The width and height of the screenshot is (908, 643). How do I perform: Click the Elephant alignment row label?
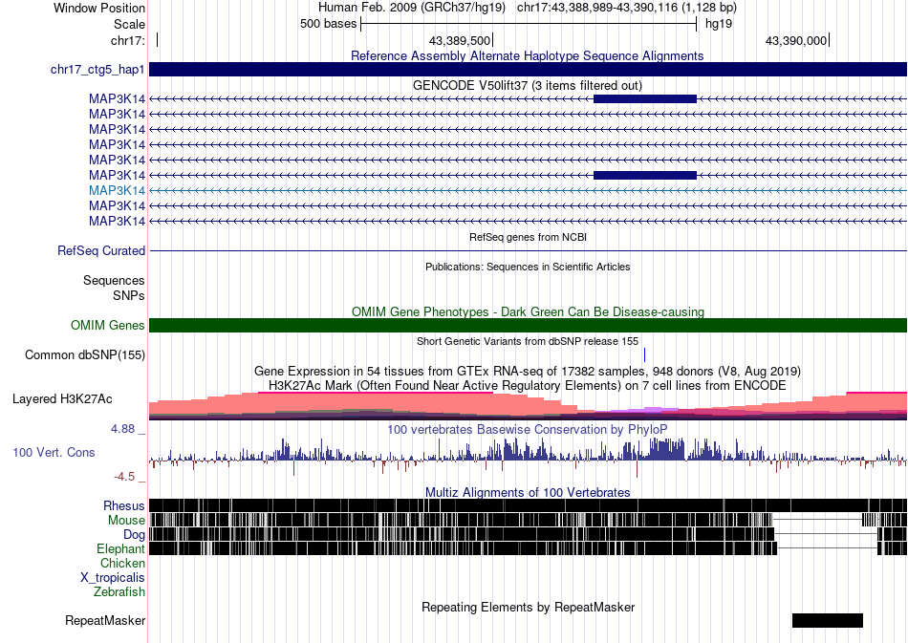pos(120,548)
